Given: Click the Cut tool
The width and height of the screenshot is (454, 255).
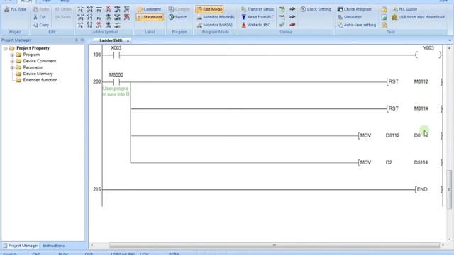Looking at the screenshot, I should pos(40,17).
